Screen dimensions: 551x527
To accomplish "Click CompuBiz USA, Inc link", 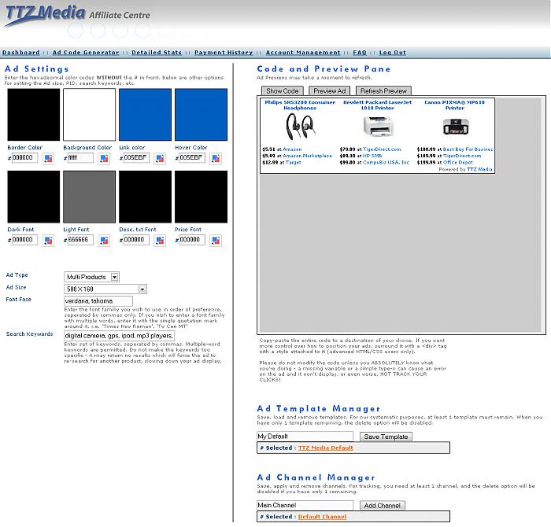I will point(386,162).
